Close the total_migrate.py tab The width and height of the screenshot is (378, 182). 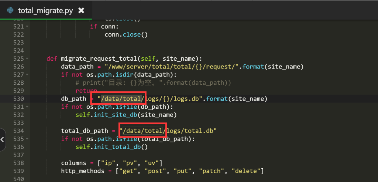82,10
